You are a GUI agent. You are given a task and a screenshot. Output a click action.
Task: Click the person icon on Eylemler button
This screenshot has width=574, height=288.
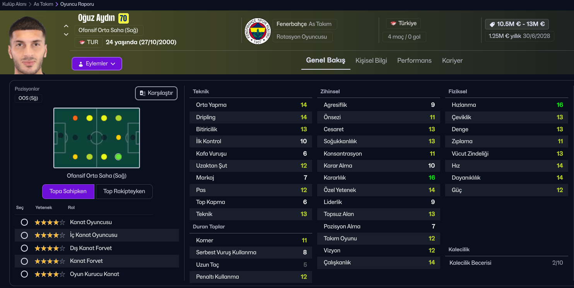(x=81, y=64)
